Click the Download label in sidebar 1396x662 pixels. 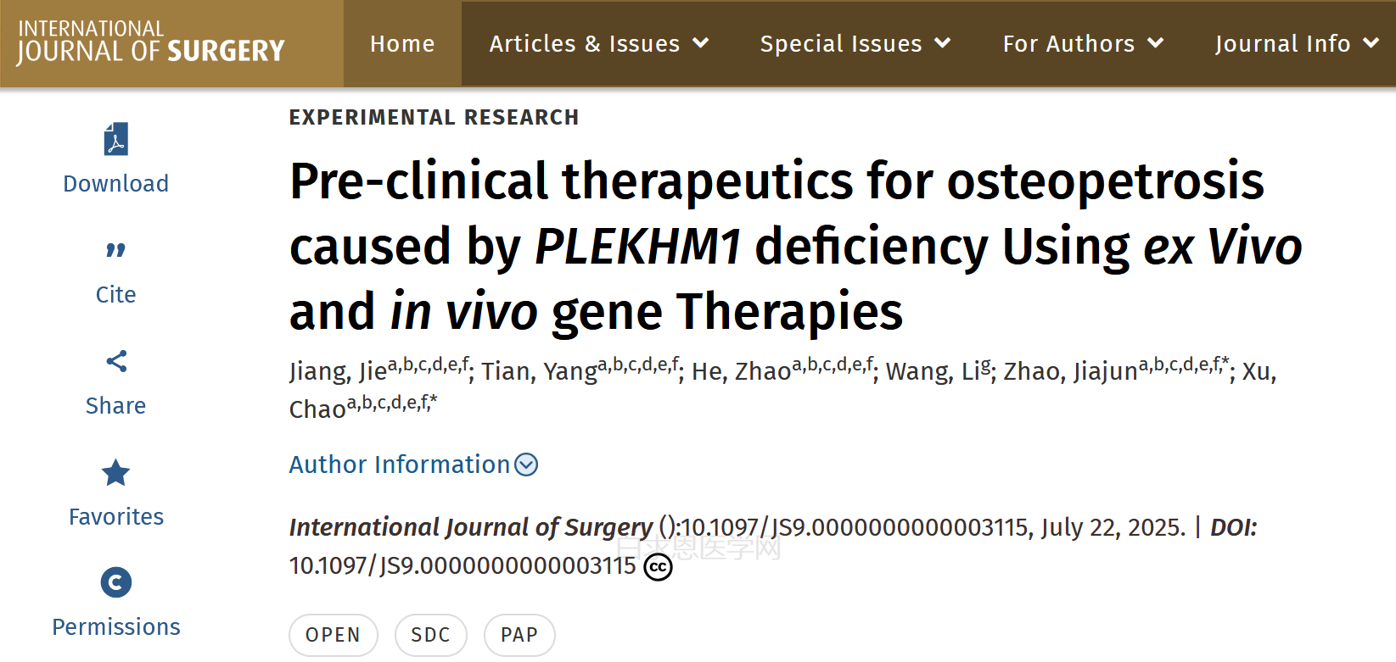point(116,184)
